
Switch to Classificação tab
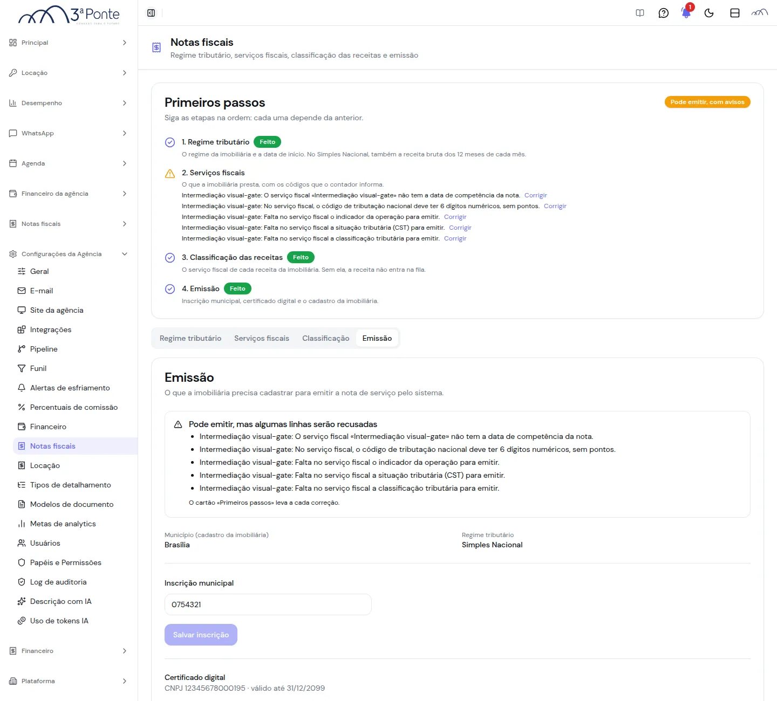pos(326,338)
